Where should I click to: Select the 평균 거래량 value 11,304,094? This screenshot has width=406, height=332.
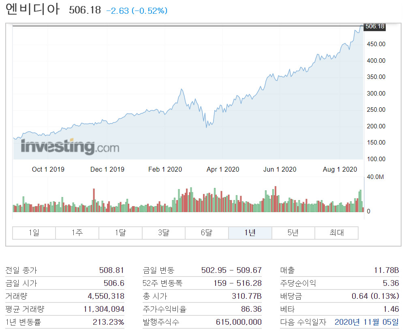point(104,309)
